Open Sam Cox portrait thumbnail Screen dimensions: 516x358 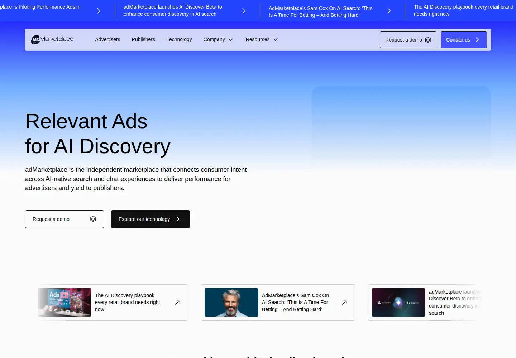point(231,303)
